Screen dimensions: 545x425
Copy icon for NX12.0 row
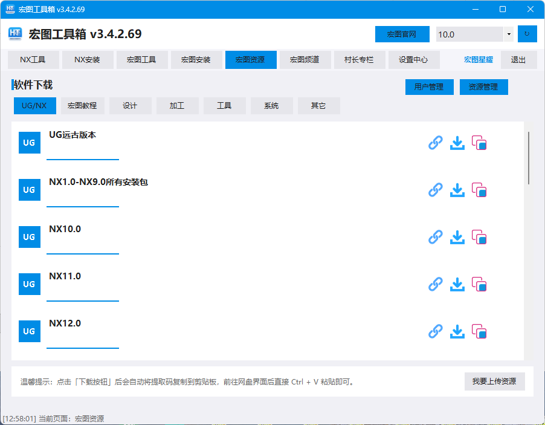click(479, 331)
